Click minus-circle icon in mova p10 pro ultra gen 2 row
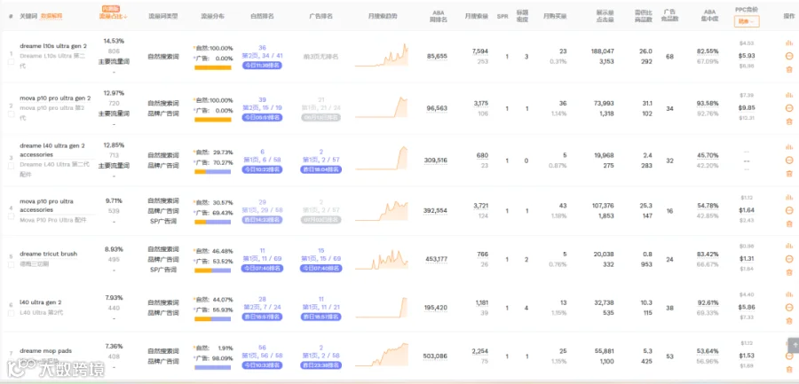This screenshot has height=384, width=799. point(789,108)
